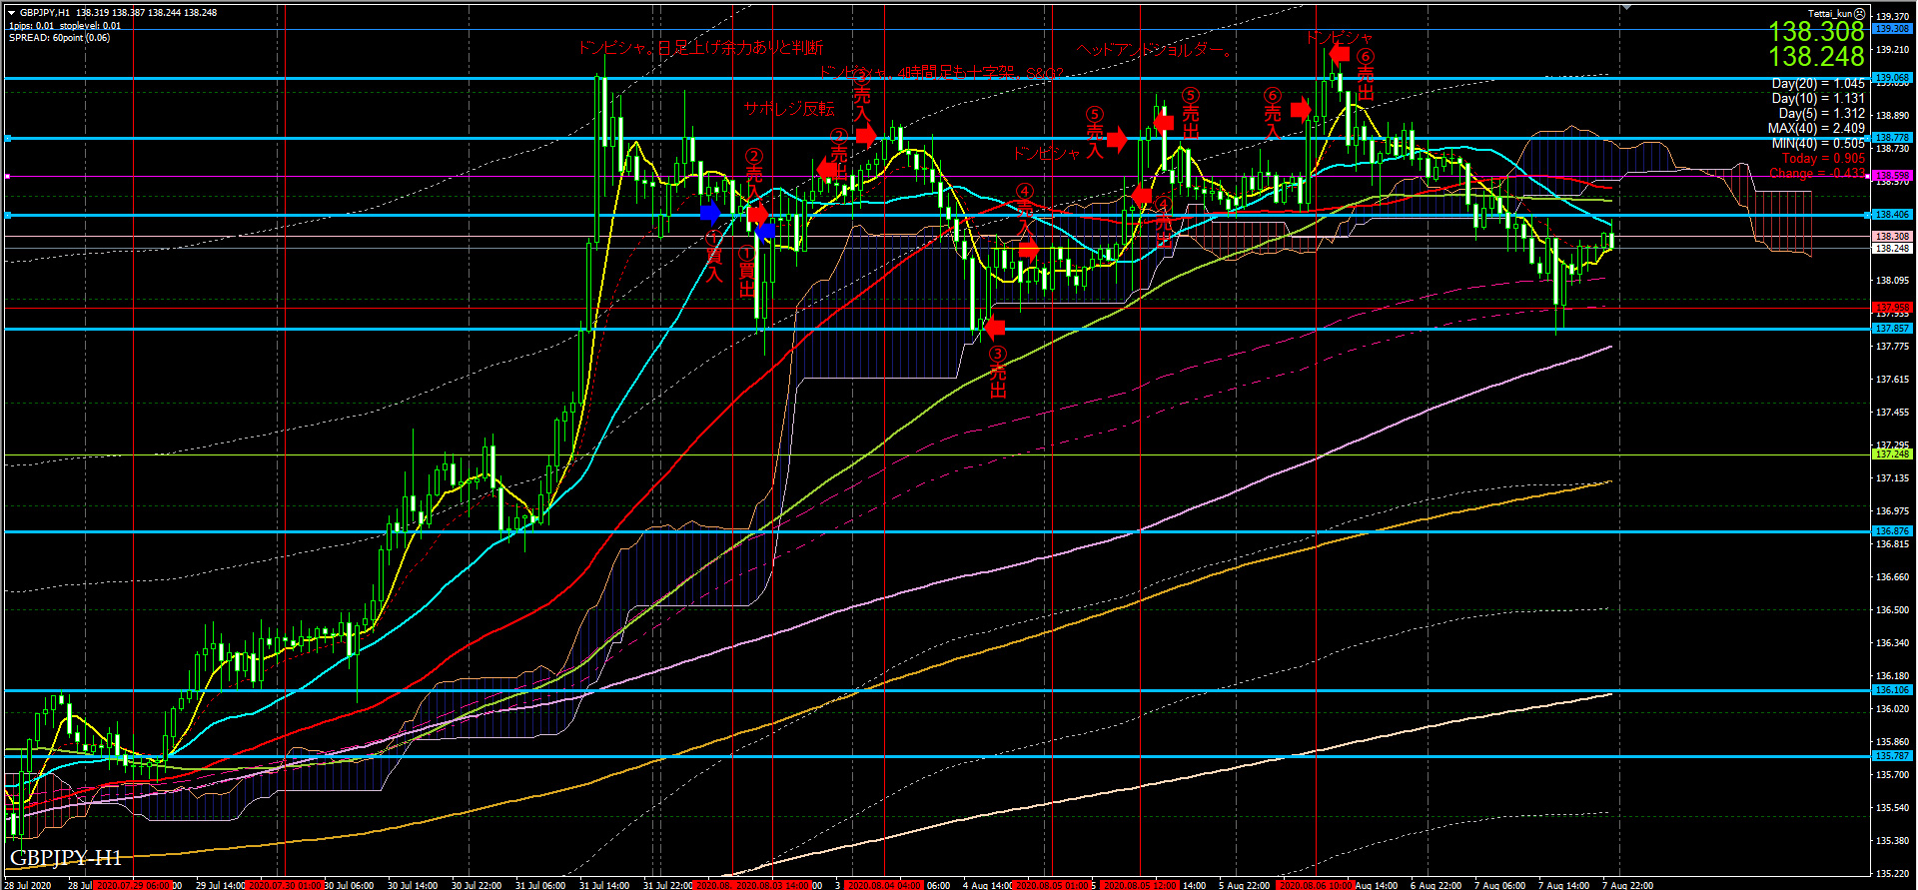The width and height of the screenshot is (1918, 890).
Task: Click the red 2020.08.05 01:00 time marker
Action: tap(1052, 885)
